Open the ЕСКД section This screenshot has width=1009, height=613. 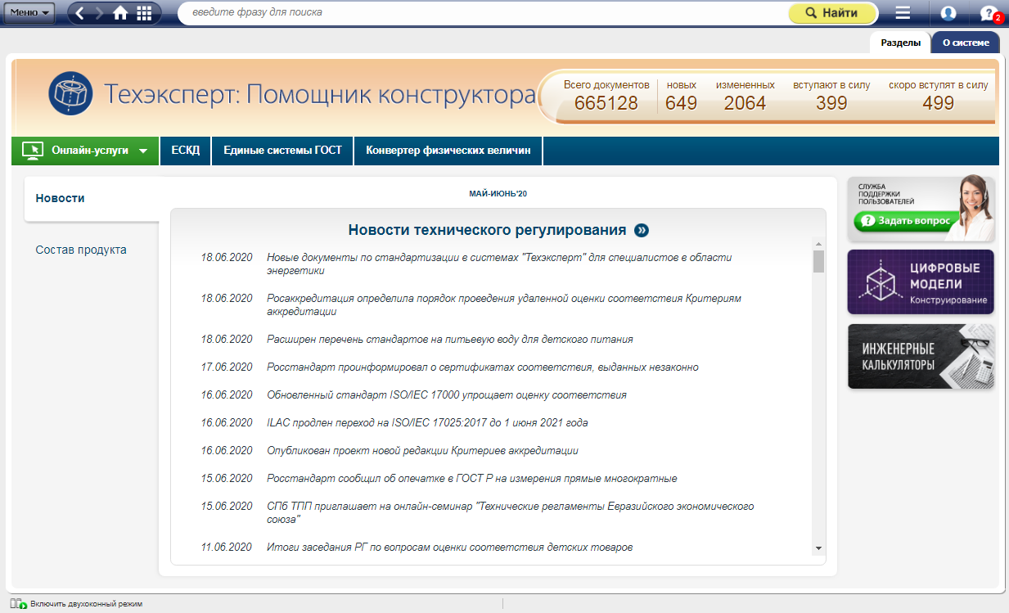[185, 151]
